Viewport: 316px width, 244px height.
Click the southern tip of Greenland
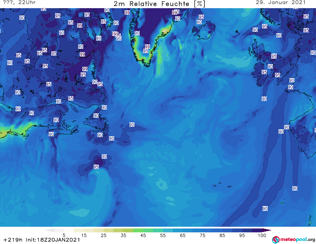(x=147, y=64)
